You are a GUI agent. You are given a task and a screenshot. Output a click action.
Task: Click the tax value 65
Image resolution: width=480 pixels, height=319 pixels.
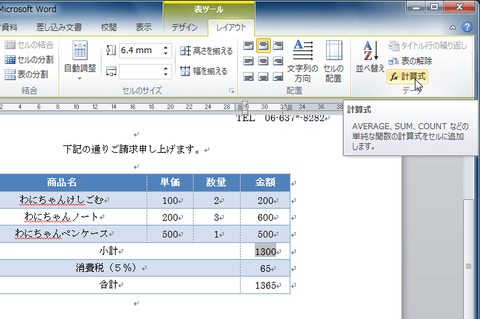pos(265,268)
